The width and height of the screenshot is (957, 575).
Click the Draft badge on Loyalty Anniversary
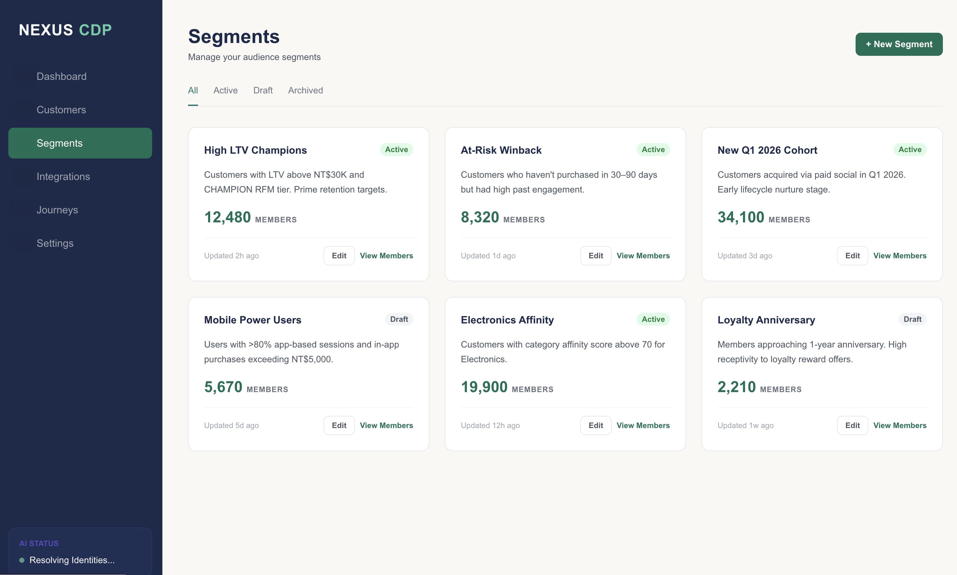coord(912,319)
